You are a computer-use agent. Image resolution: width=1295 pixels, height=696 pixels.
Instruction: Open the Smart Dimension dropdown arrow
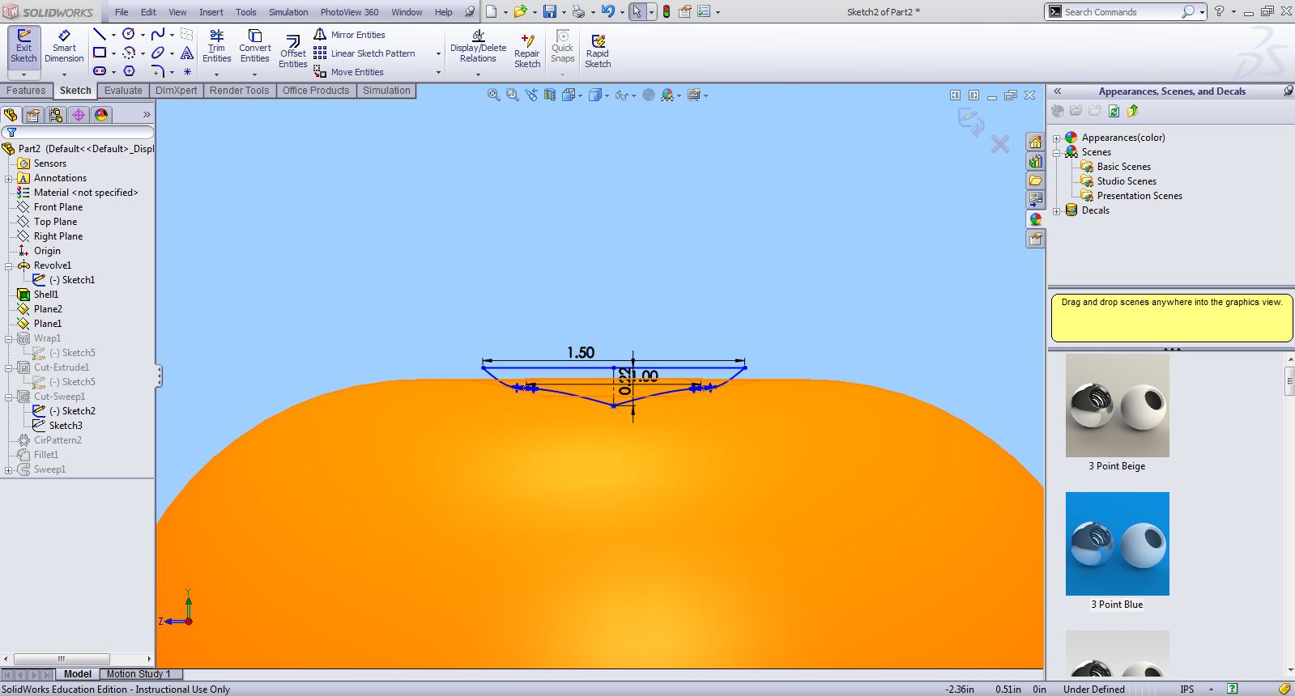[64, 74]
